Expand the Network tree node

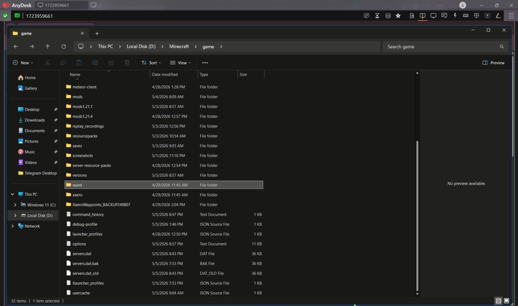(x=12, y=226)
